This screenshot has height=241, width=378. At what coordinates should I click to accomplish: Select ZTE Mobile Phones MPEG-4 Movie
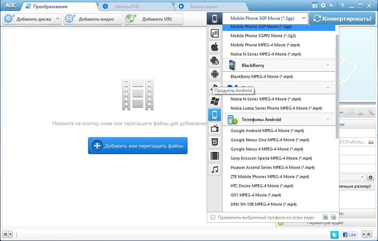pos(279,177)
